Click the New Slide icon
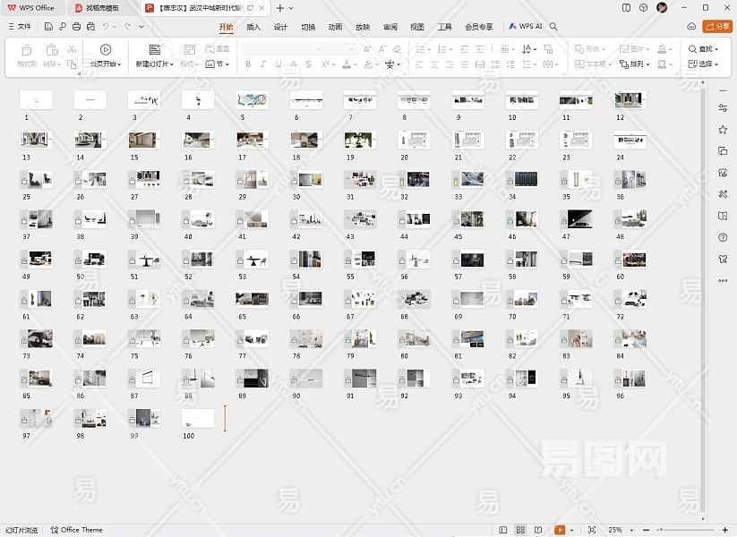Screen dimensions: 737x537 155,50
